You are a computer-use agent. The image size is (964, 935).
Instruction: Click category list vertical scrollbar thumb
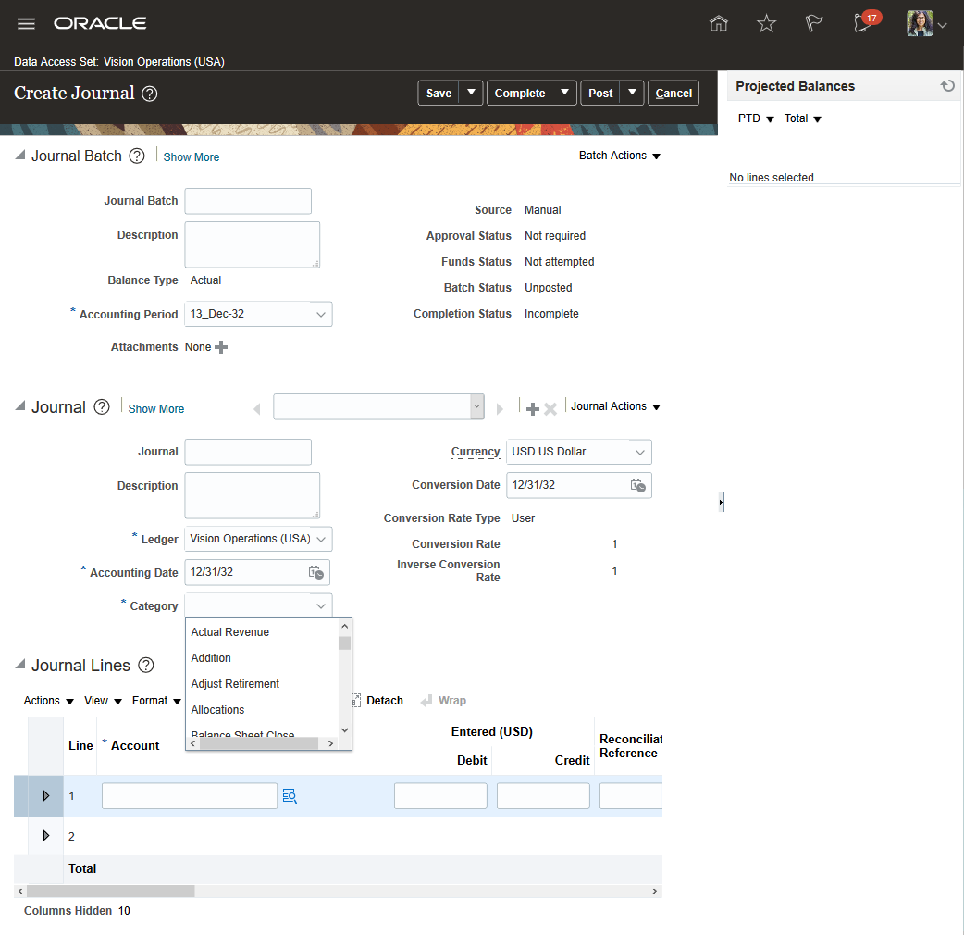pyautogui.click(x=345, y=643)
